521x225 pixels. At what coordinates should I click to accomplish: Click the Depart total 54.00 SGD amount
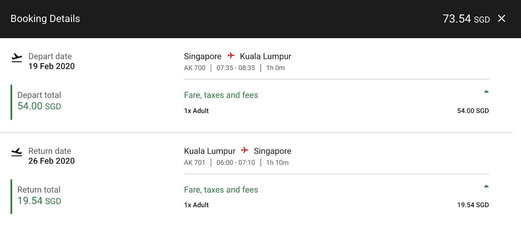coord(39,106)
